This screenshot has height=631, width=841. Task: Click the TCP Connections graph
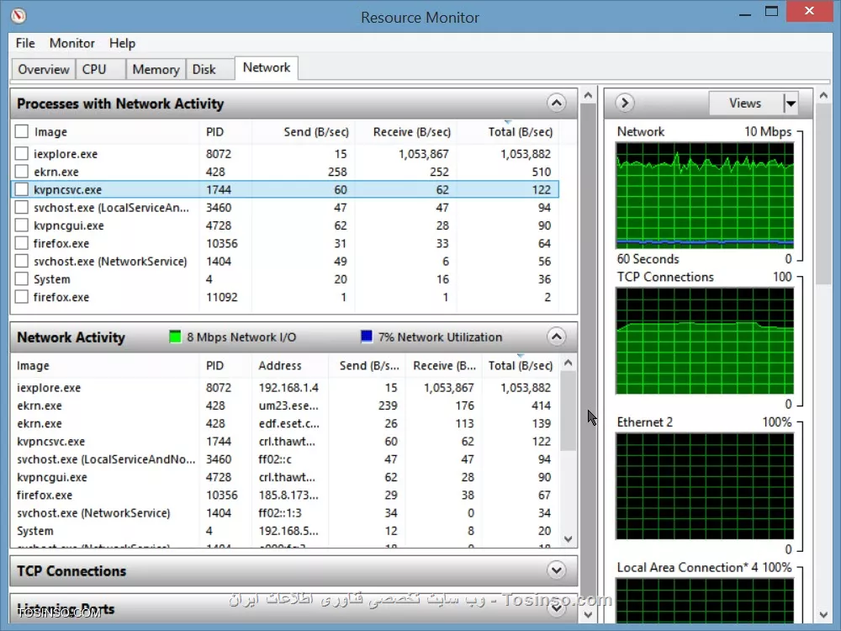(705, 341)
